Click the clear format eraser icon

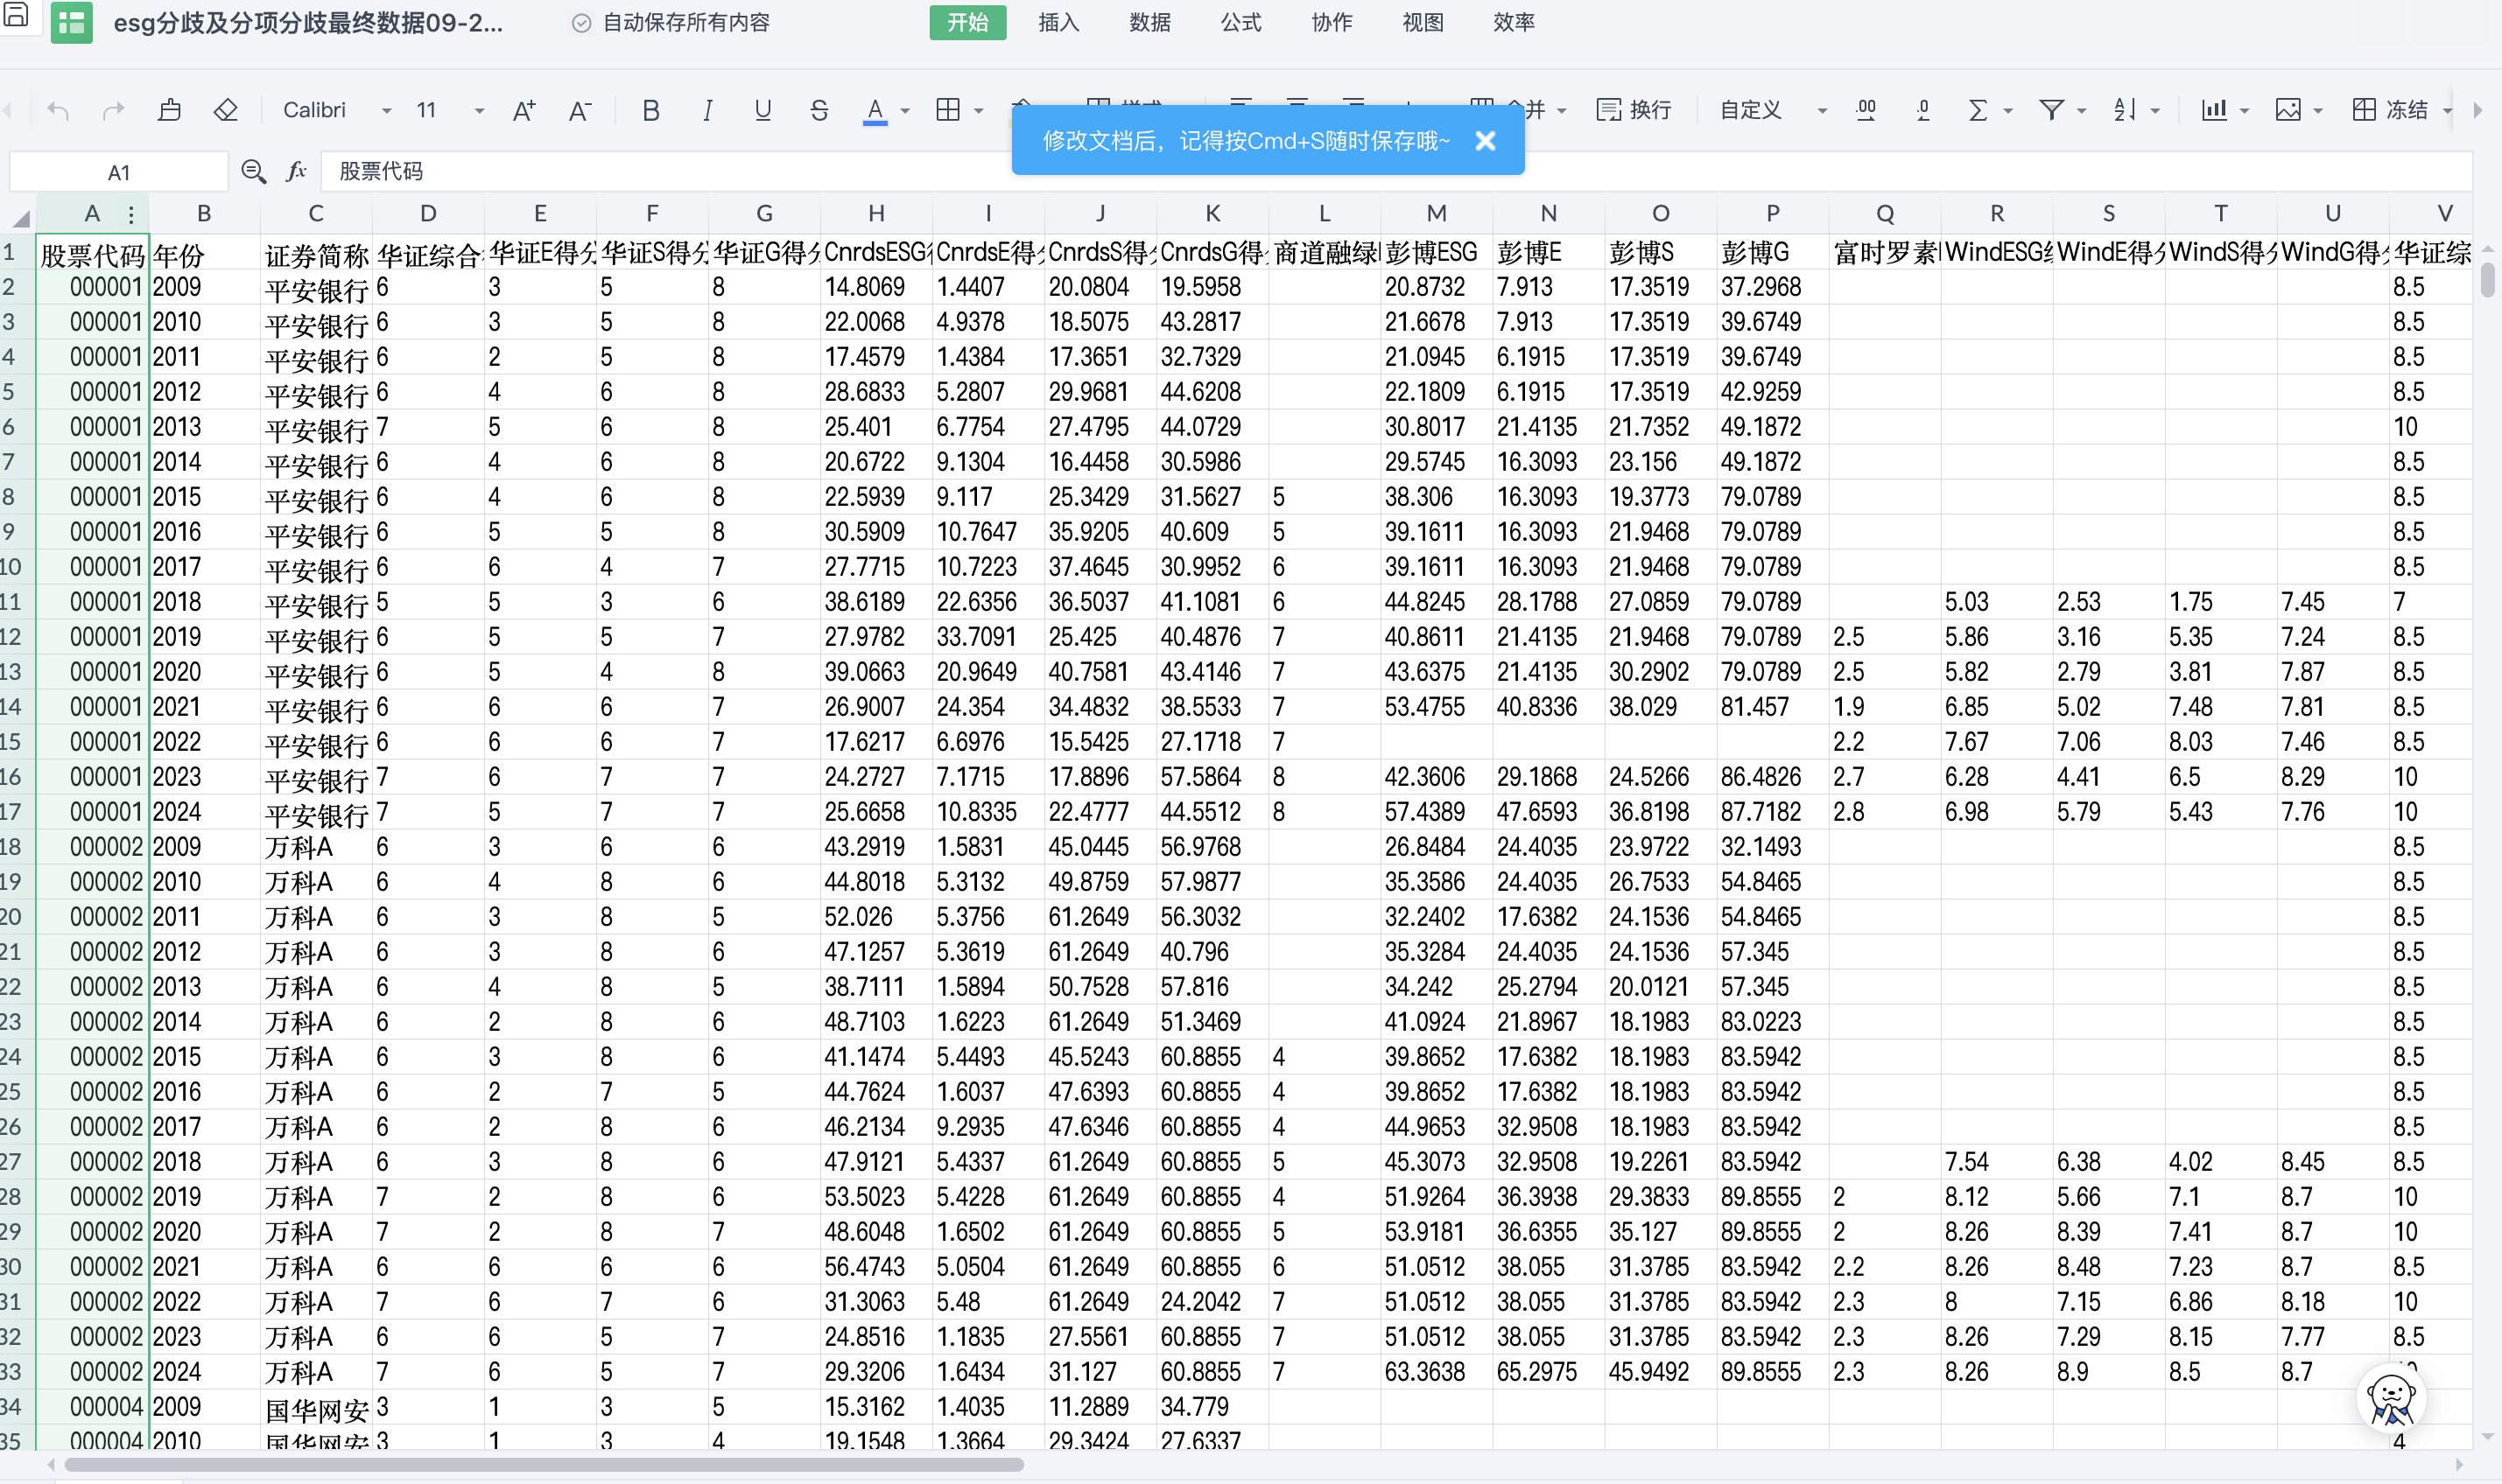click(226, 110)
